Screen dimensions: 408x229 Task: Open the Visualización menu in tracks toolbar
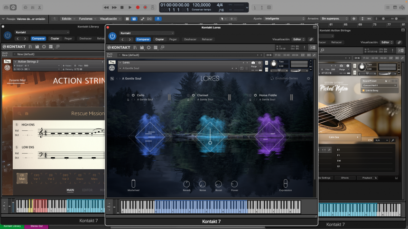pyautogui.click(x=111, y=18)
